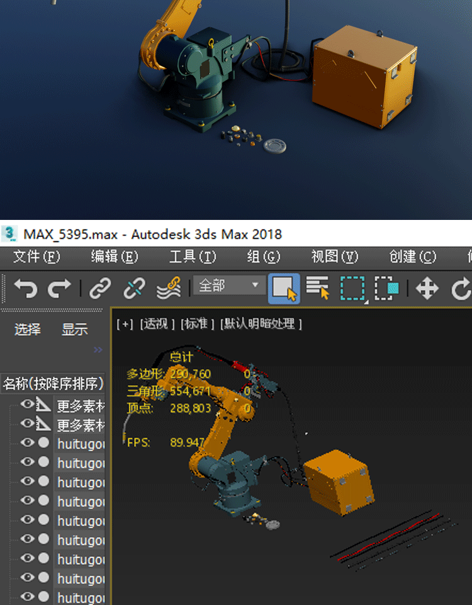Screen dimensions: 472x605
Task: Toggle the Window/Crossing selection mode
Action: (x=387, y=288)
